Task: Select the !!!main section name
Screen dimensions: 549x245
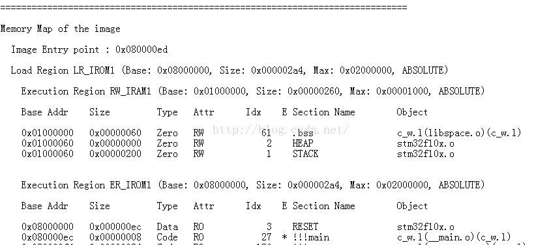Action: coord(311,237)
